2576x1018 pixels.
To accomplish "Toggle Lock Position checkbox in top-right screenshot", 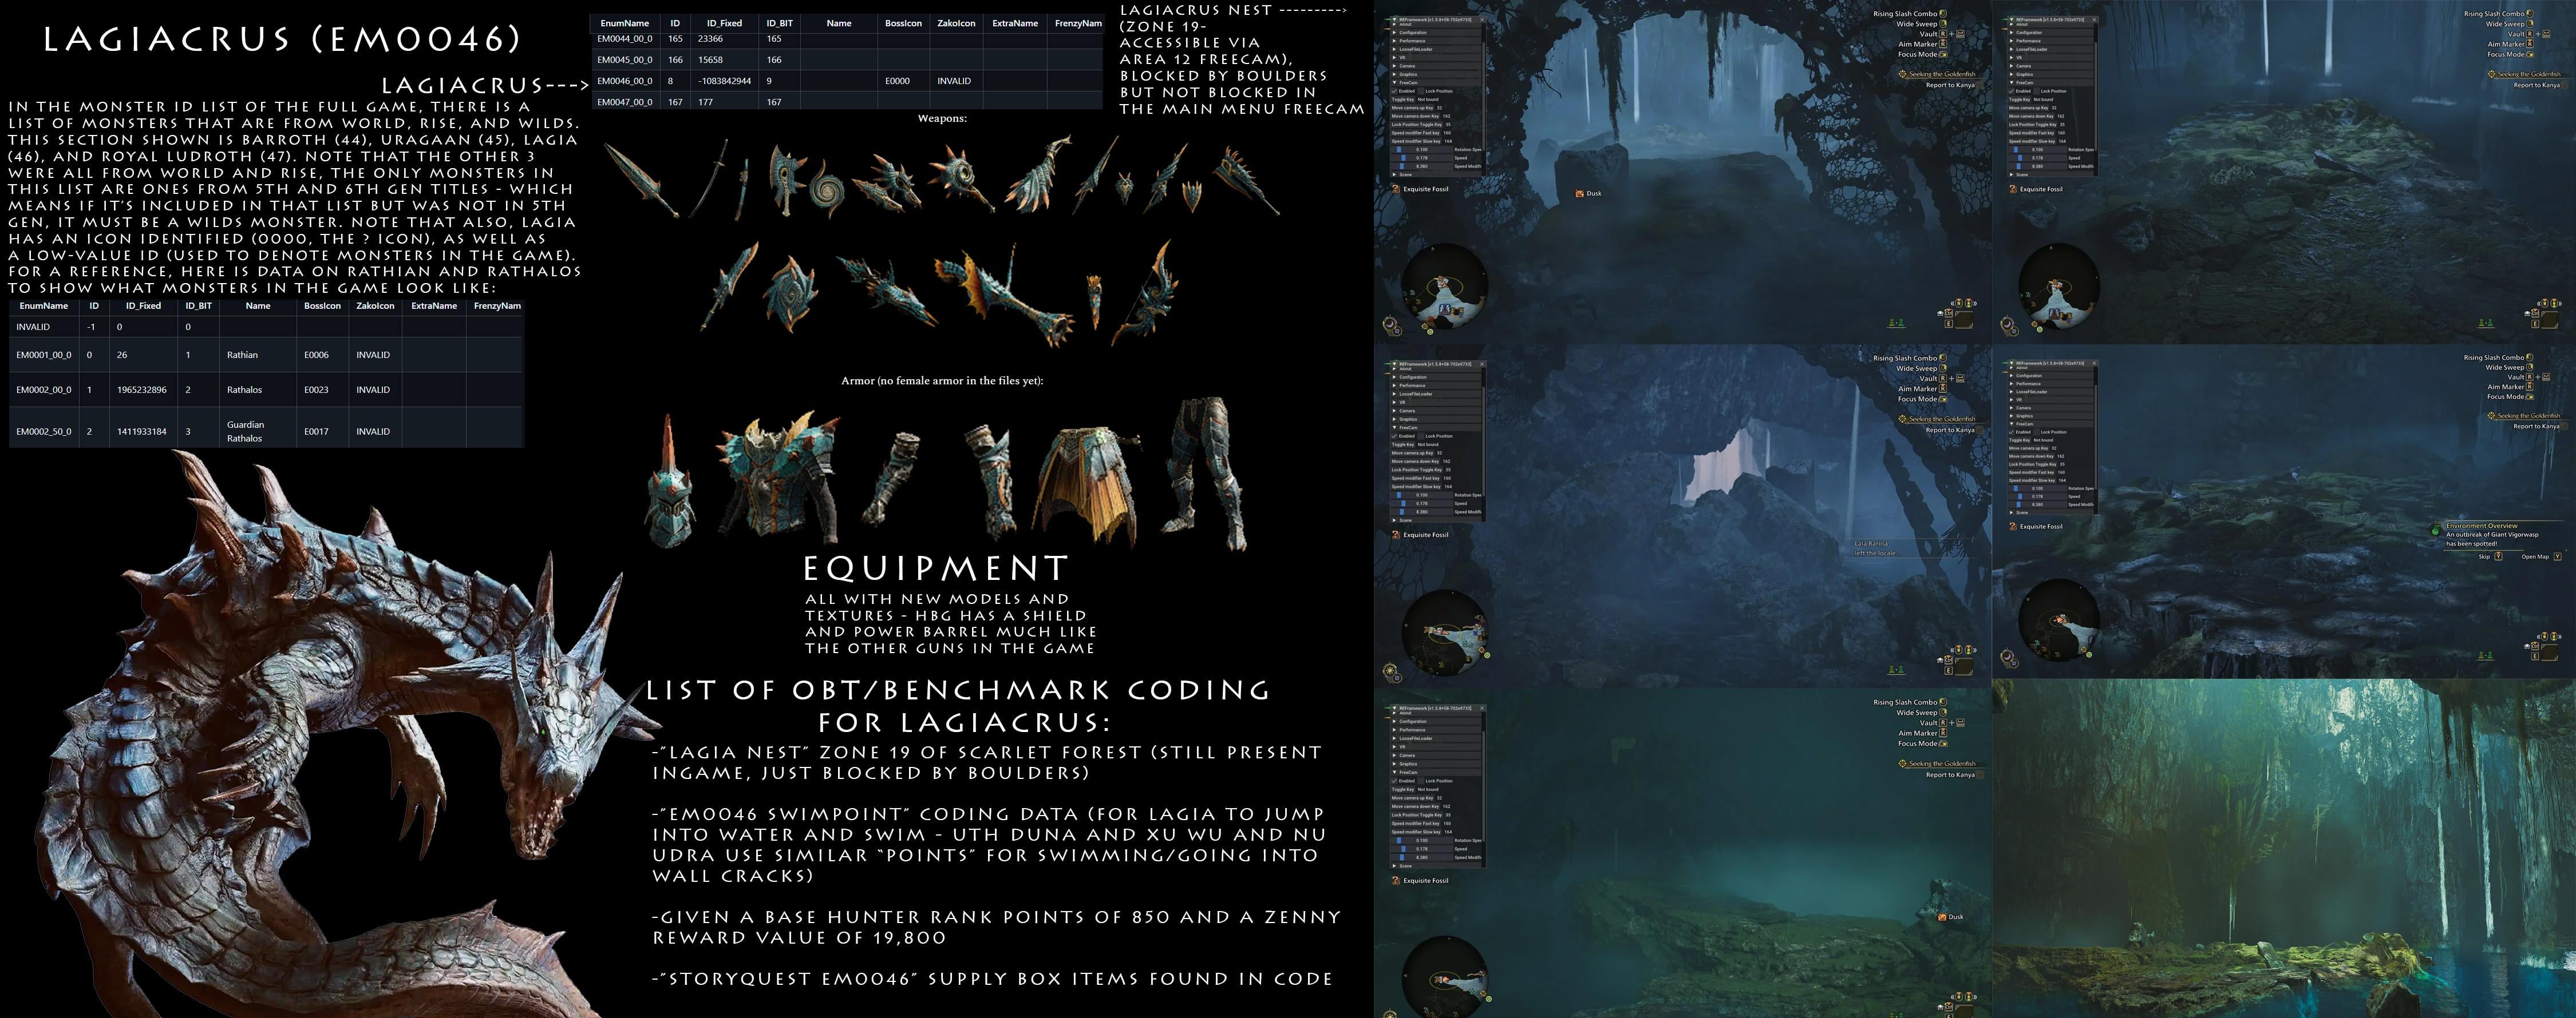I will [x=2037, y=91].
